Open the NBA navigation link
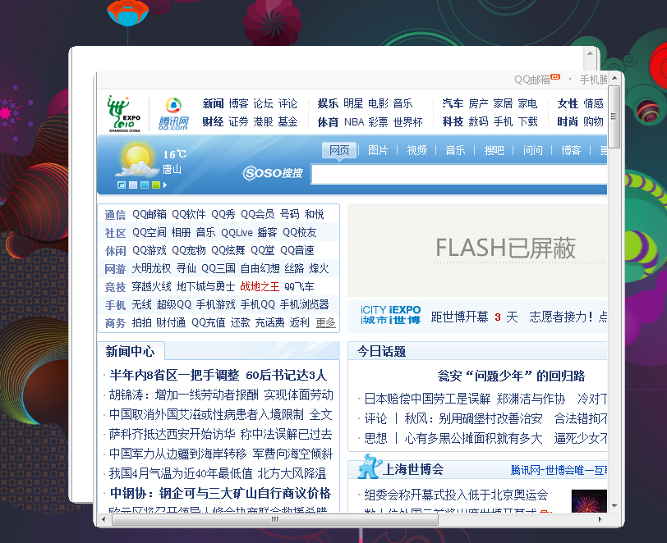This screenshot has height=543, width=667. (354, 122)
